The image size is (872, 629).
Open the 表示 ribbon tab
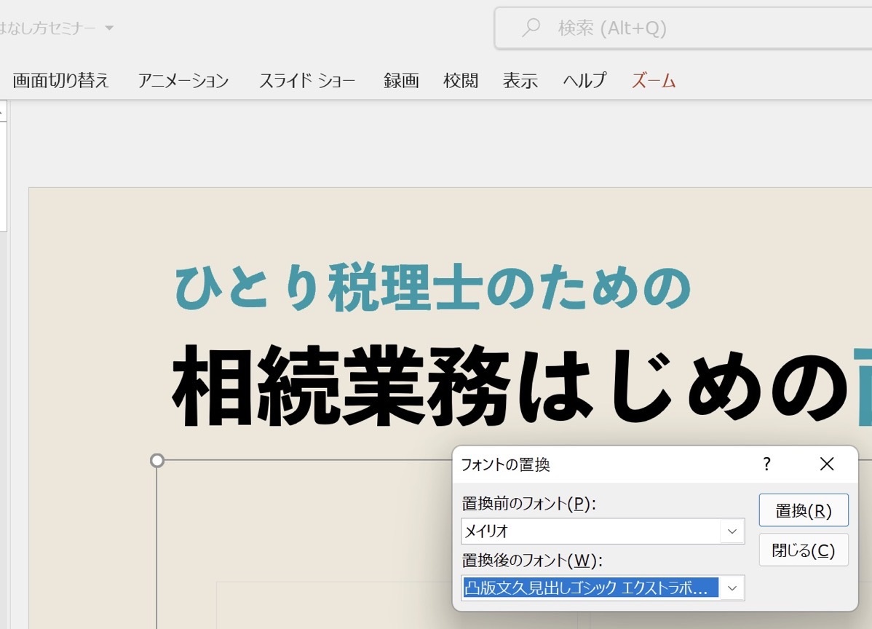click(x=520, y=81)
